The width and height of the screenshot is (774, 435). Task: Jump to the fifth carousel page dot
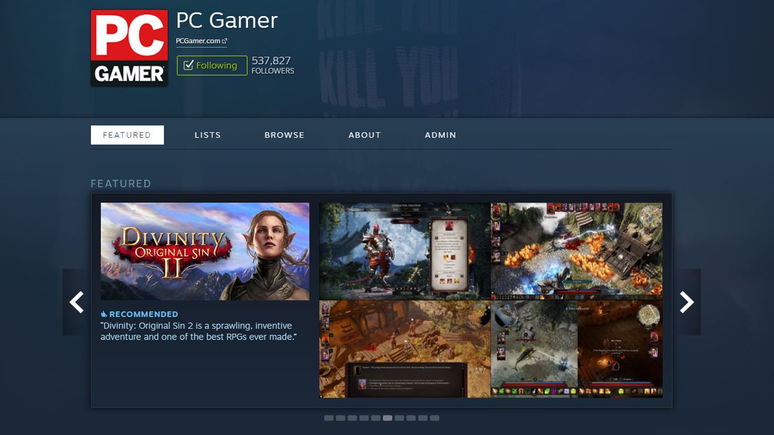tap(375, 418)
